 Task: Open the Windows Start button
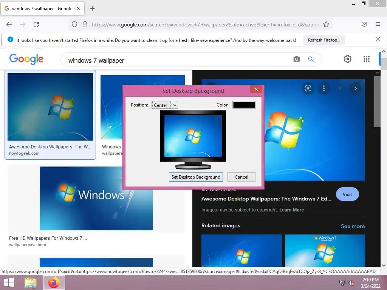[x=9, y=282]
